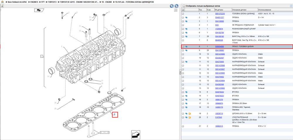293x140 pixels.
Task: Add position 1 ГОЛОВКА БЛОКА ЦИЛИНД via circle icon
Action: pos(183,14)
